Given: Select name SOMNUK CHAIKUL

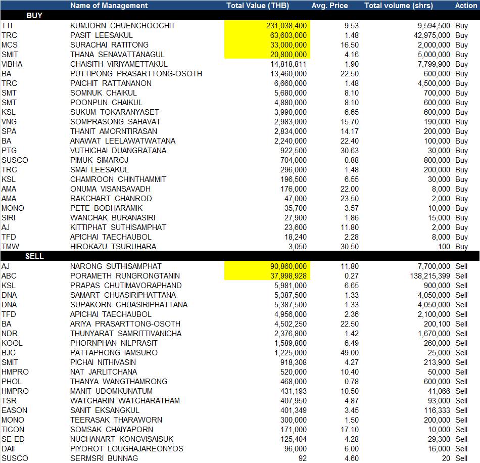Looking at the screenshot, I should pos(103,93).
